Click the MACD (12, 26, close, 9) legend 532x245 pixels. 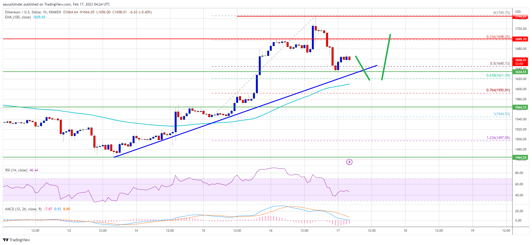[x=23, y=209]
